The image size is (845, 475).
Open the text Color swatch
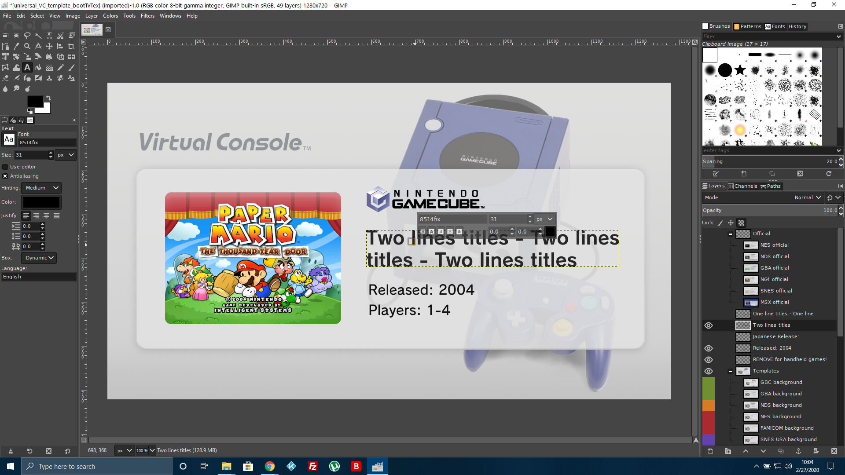pyautogui.click(x=41, y=202)
